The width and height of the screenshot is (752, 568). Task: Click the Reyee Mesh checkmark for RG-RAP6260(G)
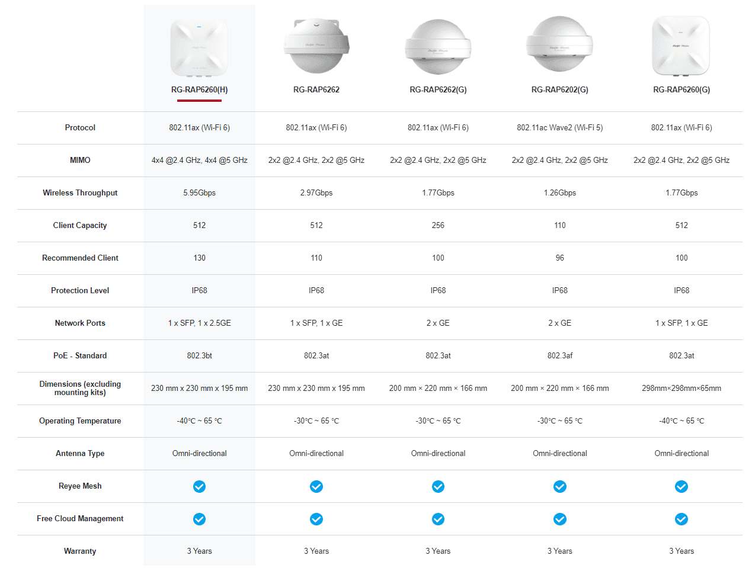point(681,486)
